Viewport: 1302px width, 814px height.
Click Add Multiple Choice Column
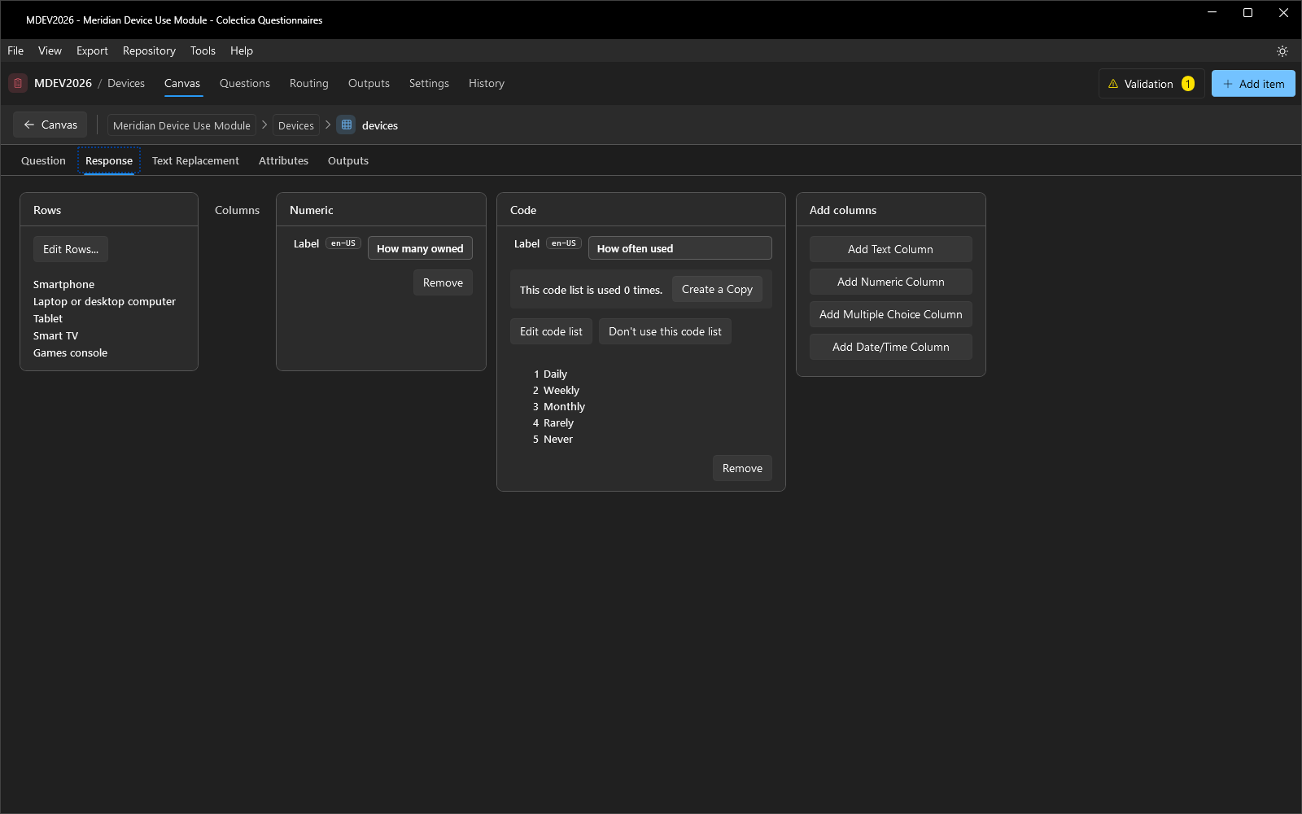(x=890, y=314)
